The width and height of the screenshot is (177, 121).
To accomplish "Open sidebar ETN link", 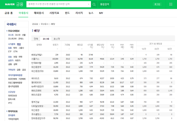I will pos(16,51).
